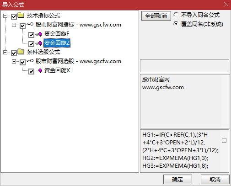Cancel the dialog with 取消 button
This screenshot has width=231, height=186.
pyautogui.click(x=215, y=179)
